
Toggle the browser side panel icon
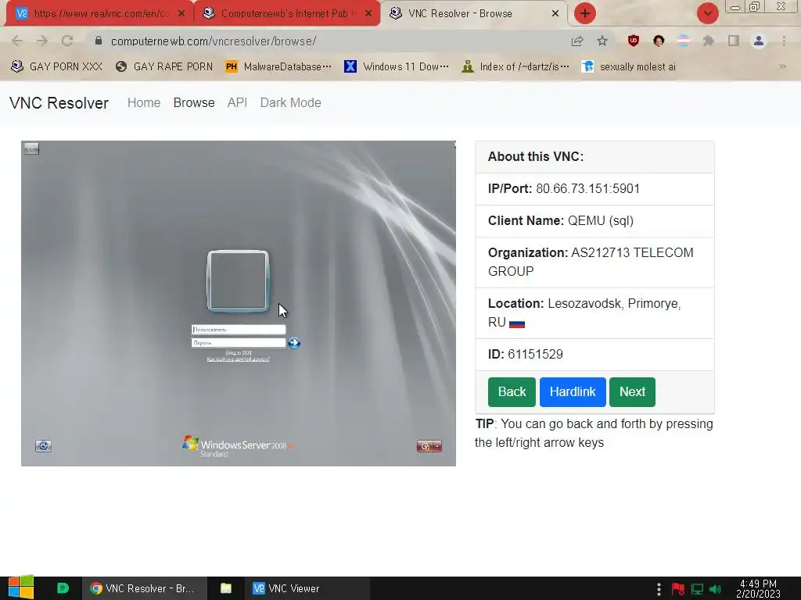(734, 41)
